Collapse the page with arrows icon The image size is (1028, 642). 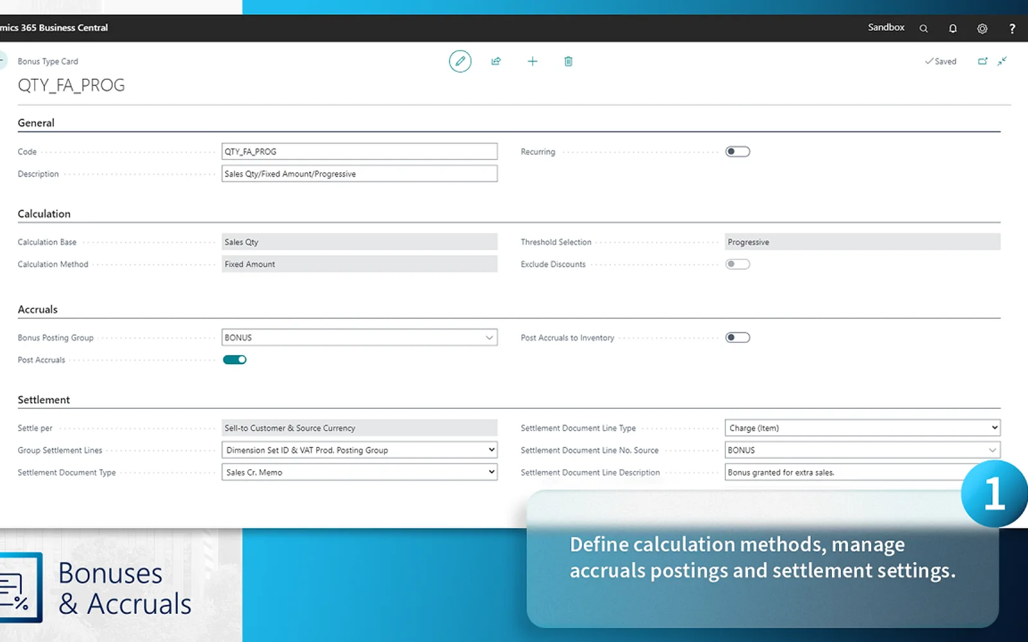[1002, 61]
